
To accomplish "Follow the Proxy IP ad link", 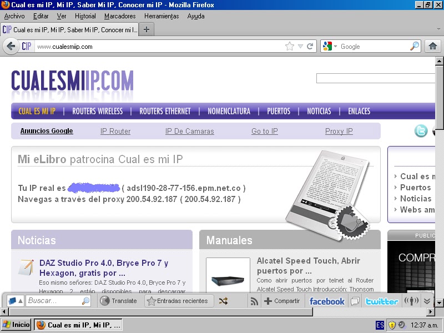I will tap(339, 131).
